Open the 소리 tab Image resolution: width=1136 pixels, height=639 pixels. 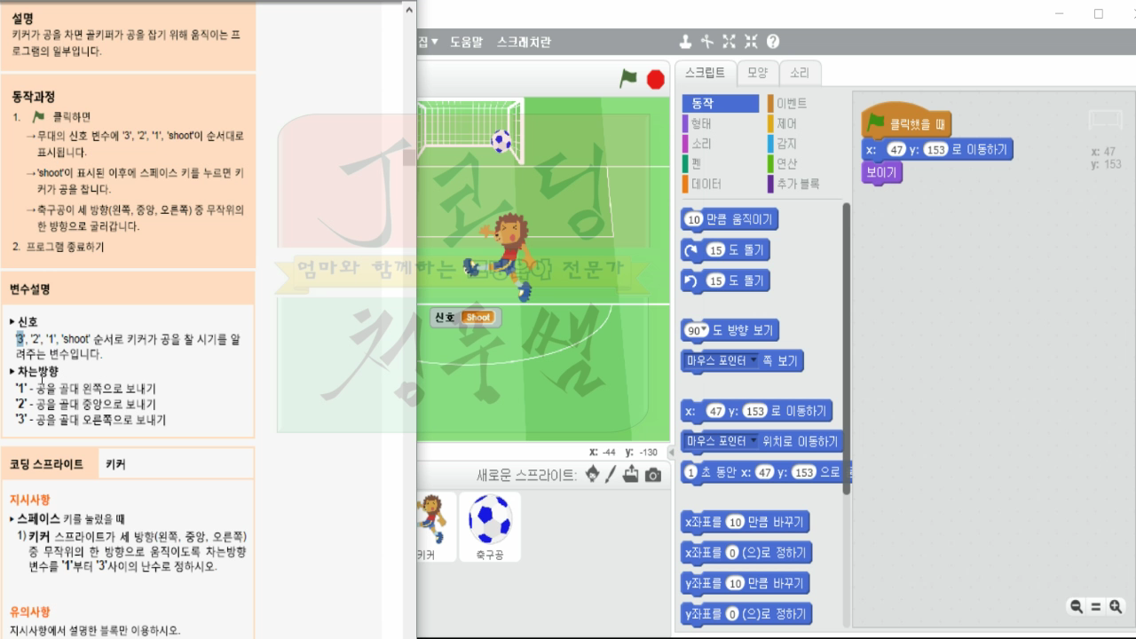click(800, 73)
